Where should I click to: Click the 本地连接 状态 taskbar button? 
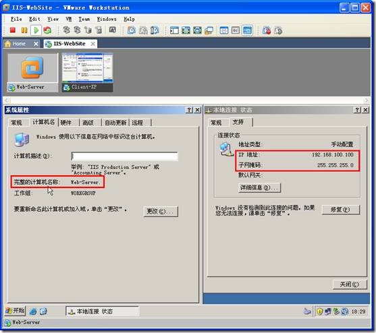coord(102,311)
